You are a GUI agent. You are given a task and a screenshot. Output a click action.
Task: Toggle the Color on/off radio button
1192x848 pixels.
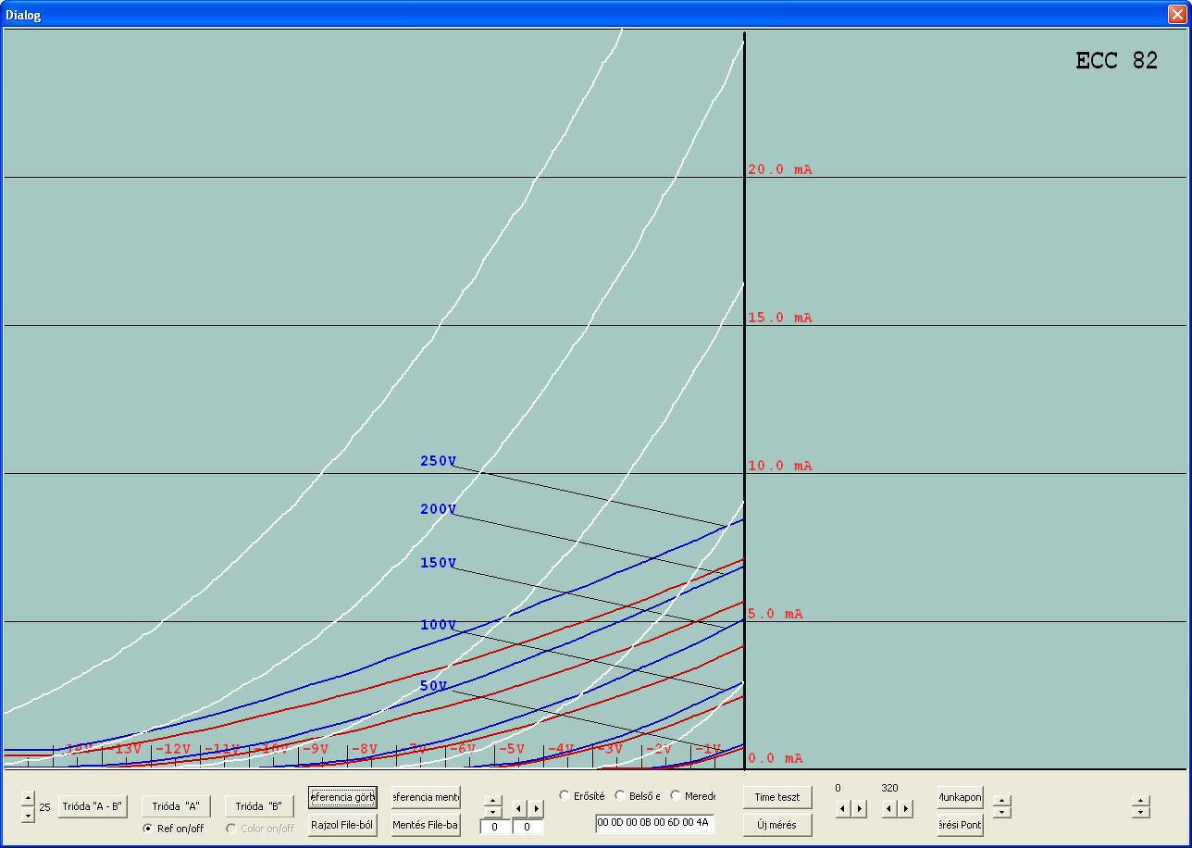231,829
